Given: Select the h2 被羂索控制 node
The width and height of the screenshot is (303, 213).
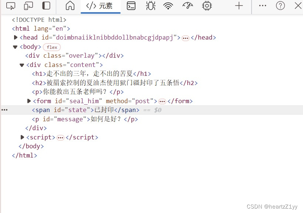Looking at the screenshot, I should pyautogui.click(x=115, y=83).
